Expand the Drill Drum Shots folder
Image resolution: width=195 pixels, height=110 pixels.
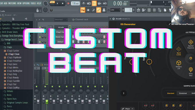coord(10,32)
